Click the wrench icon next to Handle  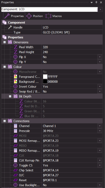click(x=10, y=27)
